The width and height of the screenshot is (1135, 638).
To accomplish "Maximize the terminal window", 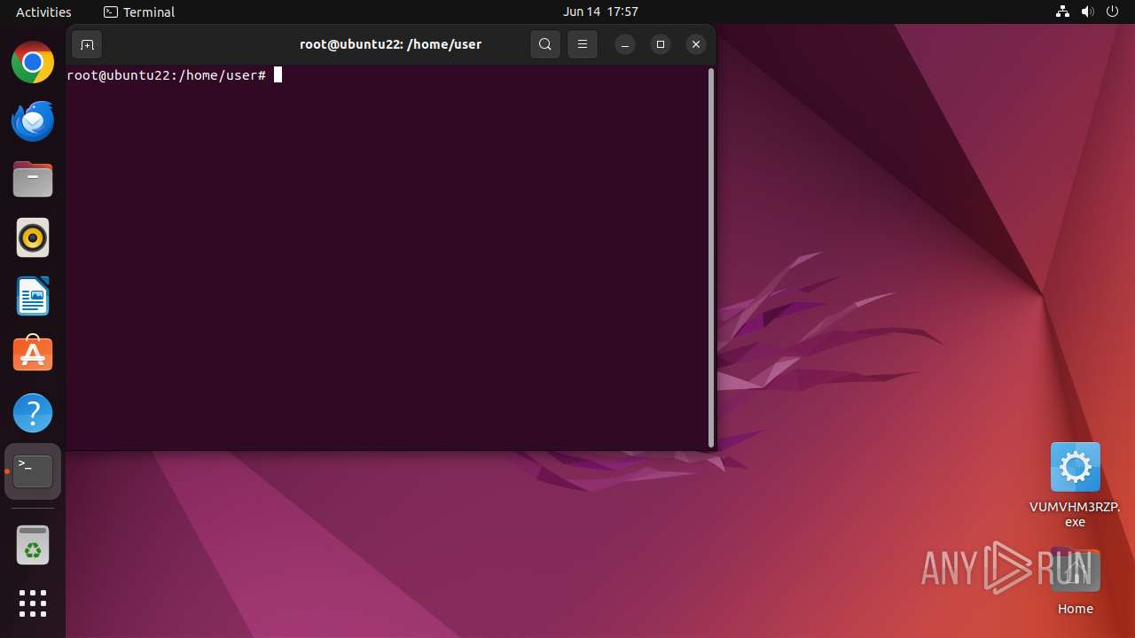I will pyautogui.click(x=661, y=44).
